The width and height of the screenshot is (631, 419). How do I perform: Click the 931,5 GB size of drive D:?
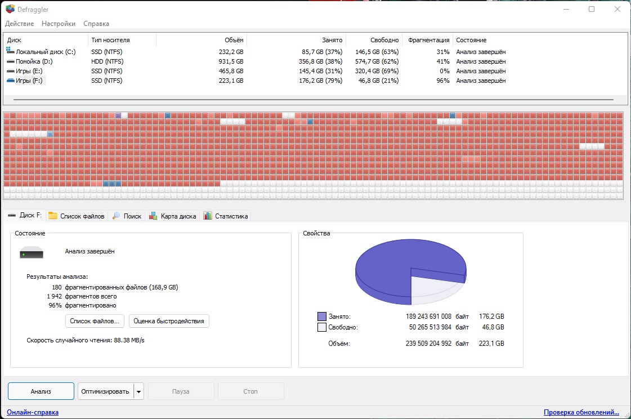click(x=231, y=61)
